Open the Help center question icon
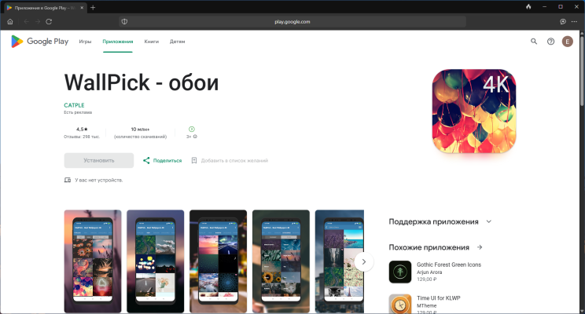The image size is (585, 314). click(550, 42)
